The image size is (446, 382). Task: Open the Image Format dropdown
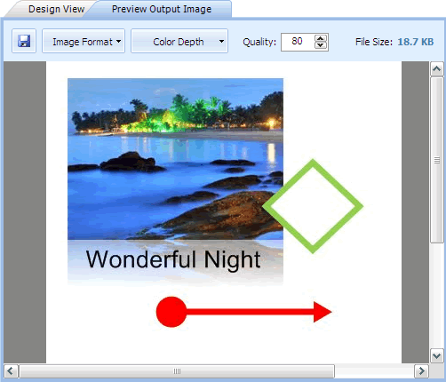pos(84,41)
